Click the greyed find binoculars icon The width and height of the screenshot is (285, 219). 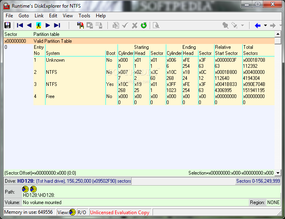[x=225, y=25]
